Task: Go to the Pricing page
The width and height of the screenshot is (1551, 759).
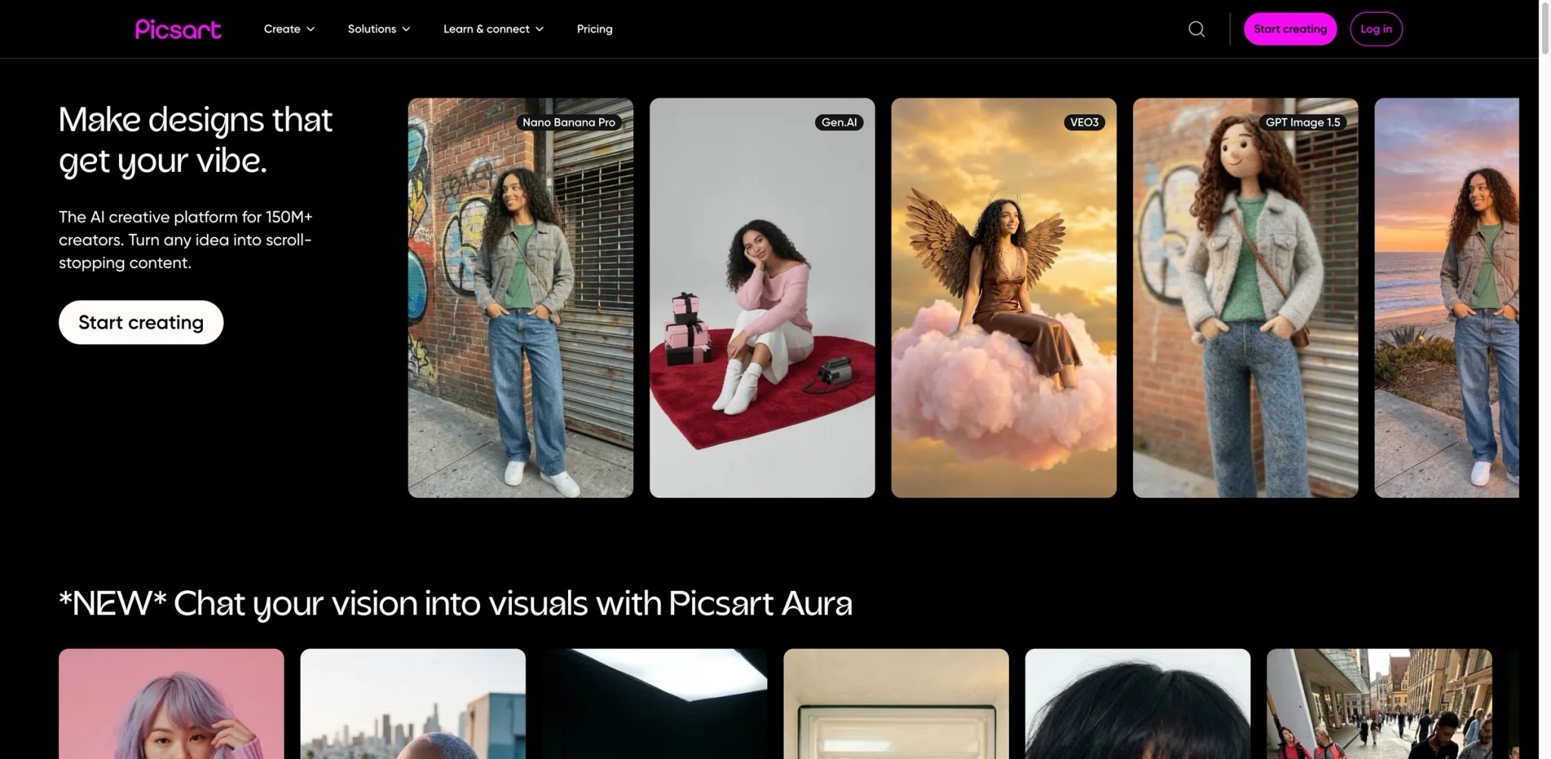Action: (594, 29)
